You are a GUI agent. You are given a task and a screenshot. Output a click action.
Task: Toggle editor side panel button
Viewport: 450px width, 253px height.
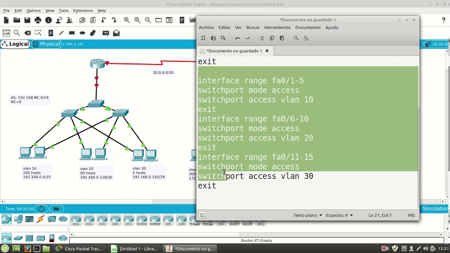[202, 215]
